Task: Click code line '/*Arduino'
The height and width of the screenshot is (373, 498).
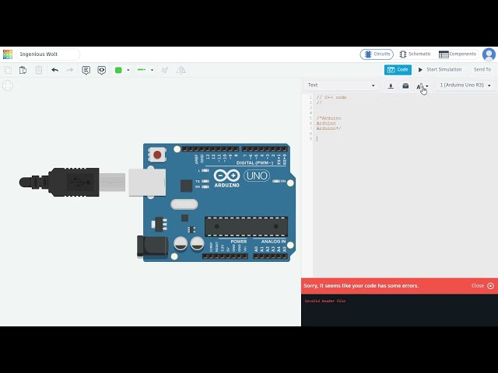Action: [x=328, y=118]
